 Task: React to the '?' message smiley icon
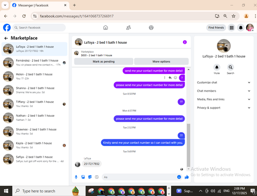click(175, 78)
